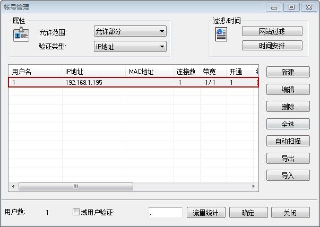Click the 导出 button

tap(288, 158)
